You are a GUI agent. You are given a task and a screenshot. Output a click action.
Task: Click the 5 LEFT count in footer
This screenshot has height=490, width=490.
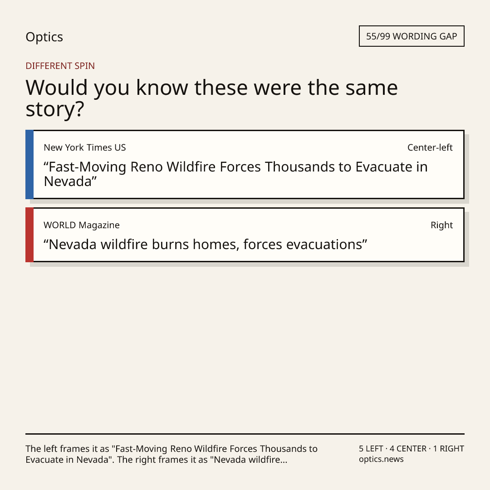tap(371, 449)
